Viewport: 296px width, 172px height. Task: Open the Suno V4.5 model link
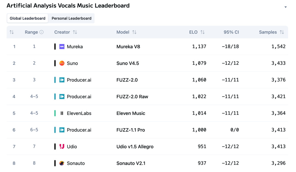[128, 63]
